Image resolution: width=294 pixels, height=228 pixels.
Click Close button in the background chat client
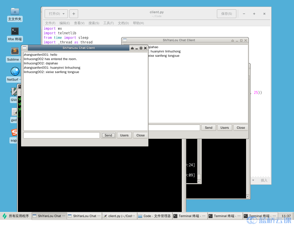tap(241, 128)
